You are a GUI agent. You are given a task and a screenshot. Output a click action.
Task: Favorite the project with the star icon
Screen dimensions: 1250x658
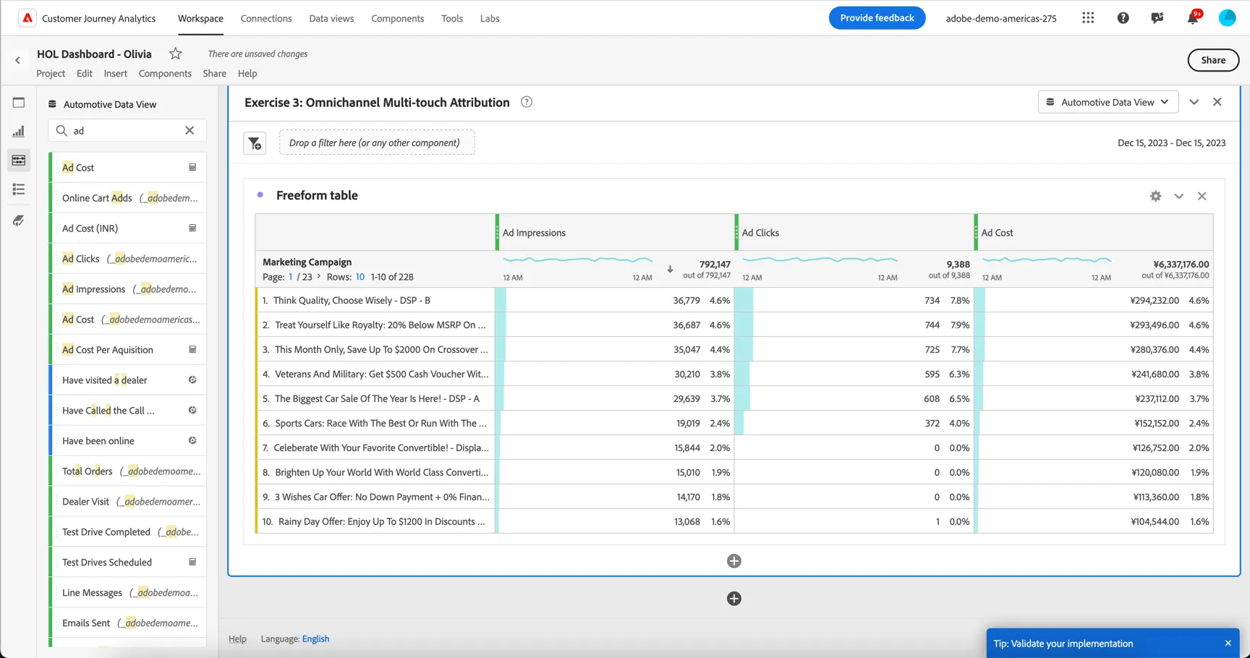click(175, 54)
